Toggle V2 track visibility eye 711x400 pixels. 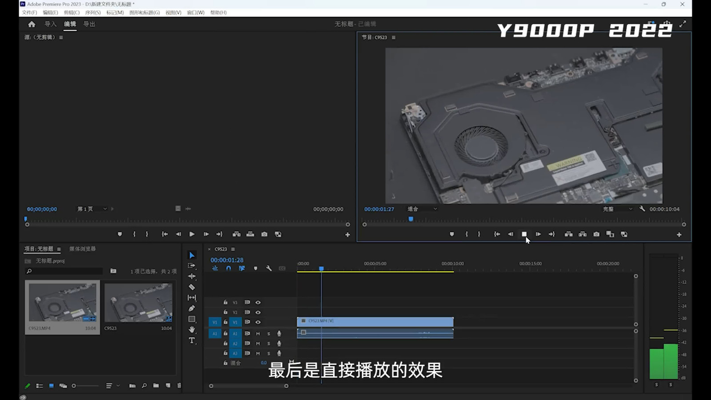click(258, 312)
